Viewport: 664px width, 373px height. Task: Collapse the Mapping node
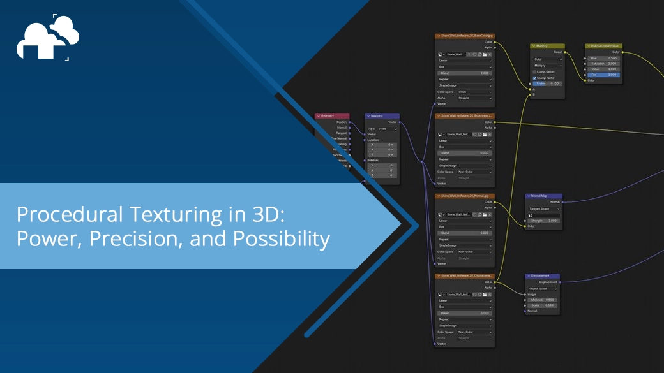[x=368, y=116]
